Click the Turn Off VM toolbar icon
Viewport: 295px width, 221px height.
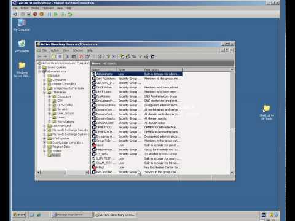(29, 14)
